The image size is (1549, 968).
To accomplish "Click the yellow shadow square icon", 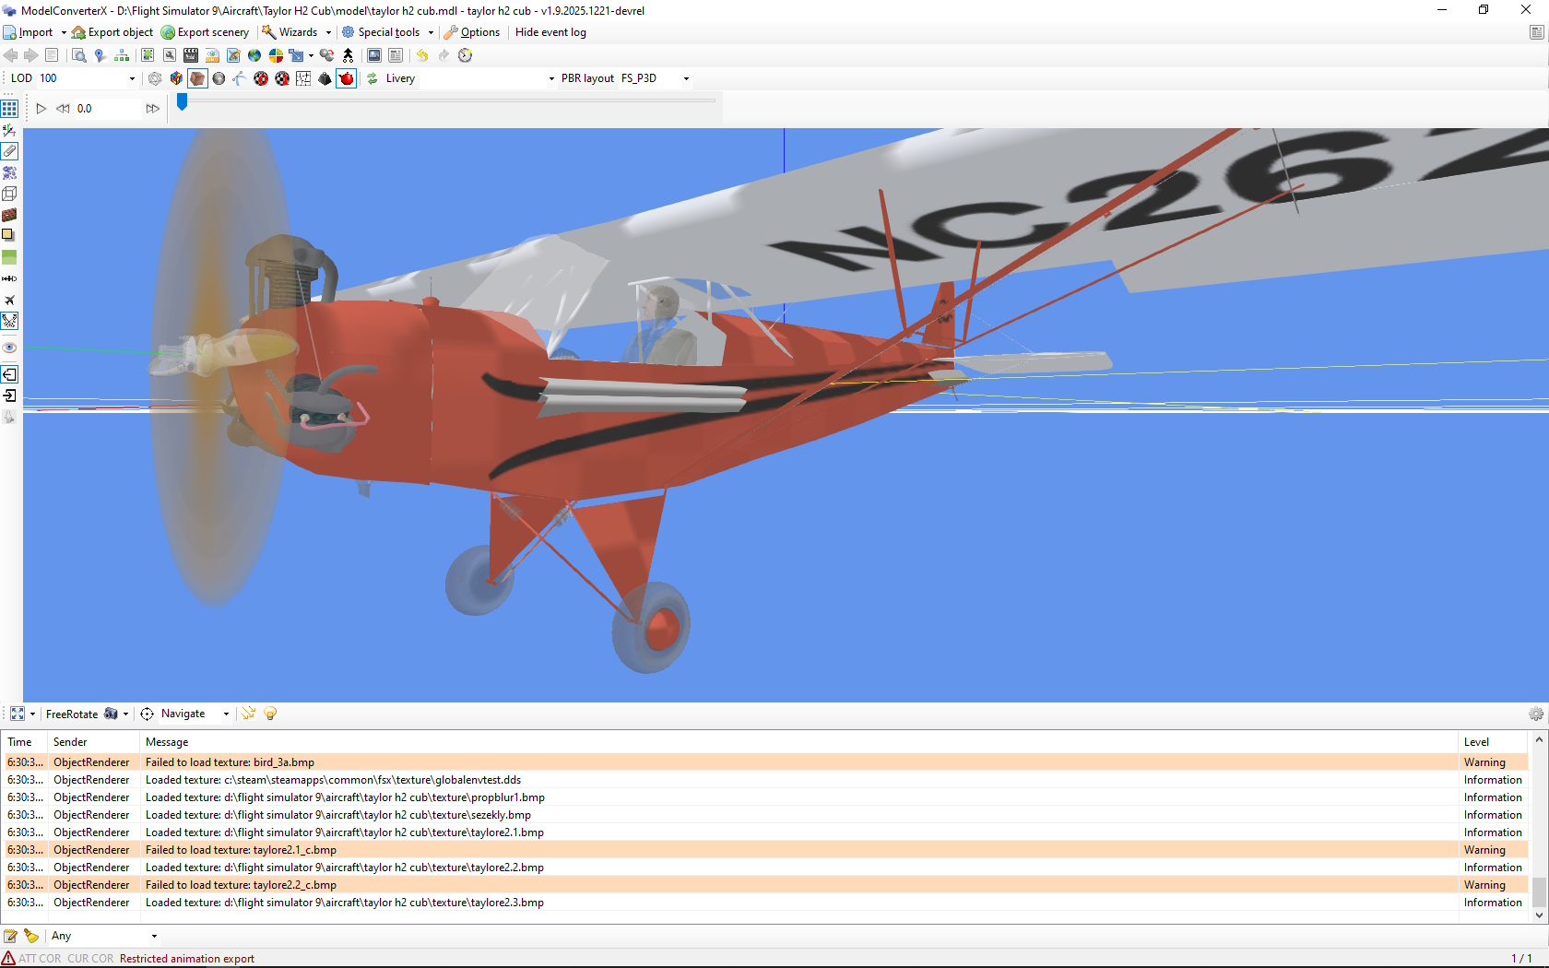I will pos(9,236).
